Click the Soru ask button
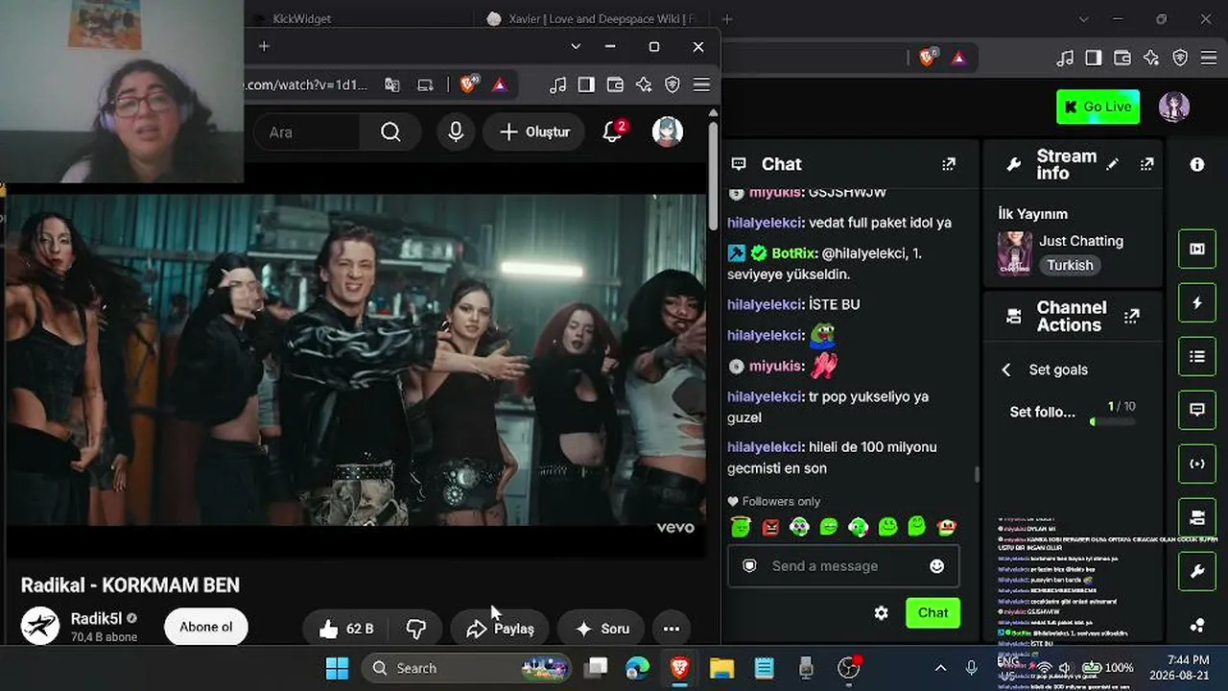1228x691 pixels. point(602,629)
